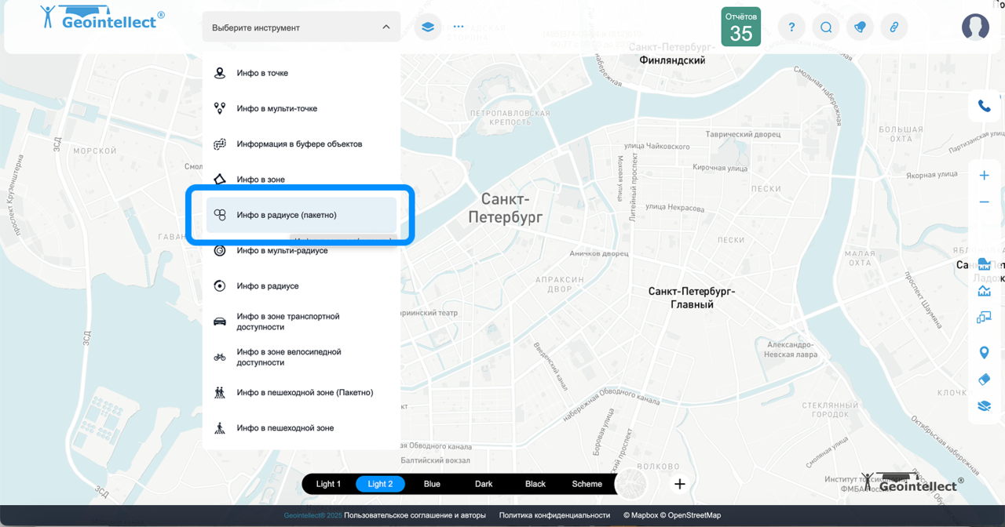This screenshot has height=527, width=1005.
Task: Switch map style to Blue
Action: [x=432, y=484]
